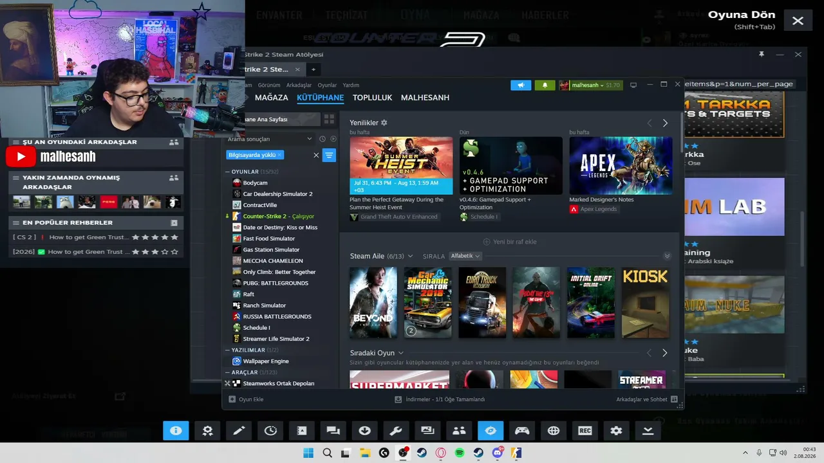
Task: Collapse the YAZILIMLAR category
Action: pyautogui.click(x=227, y=350)
